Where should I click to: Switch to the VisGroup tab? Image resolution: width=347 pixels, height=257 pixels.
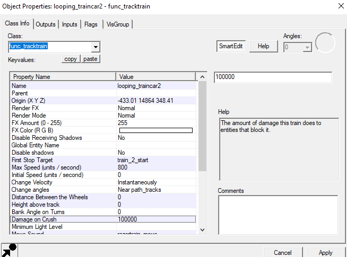click(x=118, y=24)
